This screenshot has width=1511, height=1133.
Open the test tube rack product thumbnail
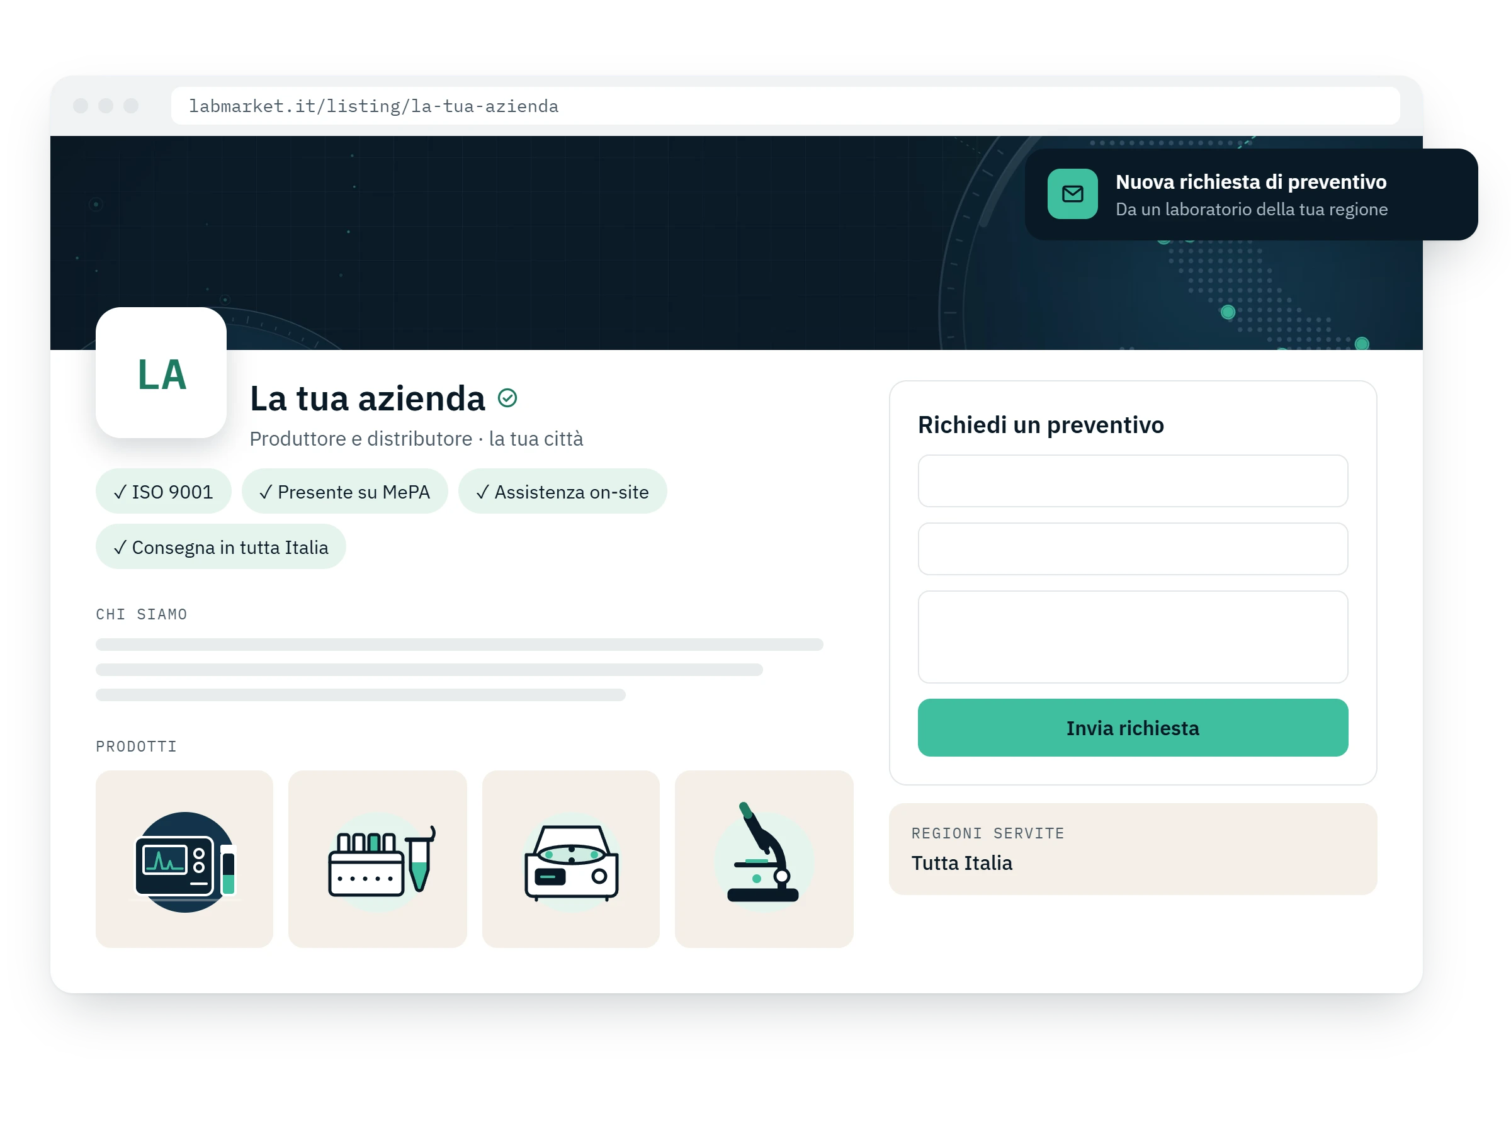pyautogui.click(x=378, y=859)
